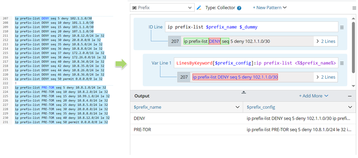The width and height of the screenshot is (358, 158).
Task: Click the blue help icon next to Collector
Action: coord(239,8)
